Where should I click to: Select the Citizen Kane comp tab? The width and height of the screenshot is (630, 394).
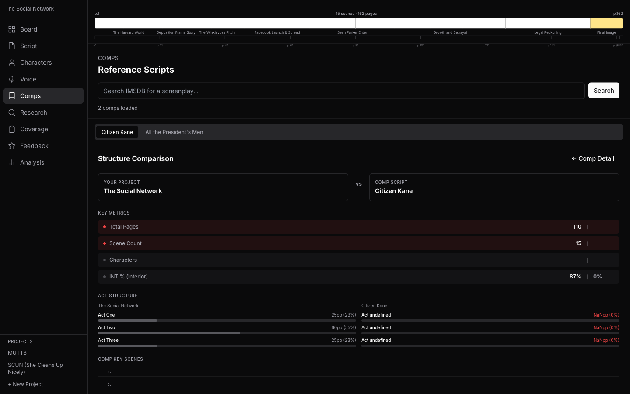(x=117, y=132)
